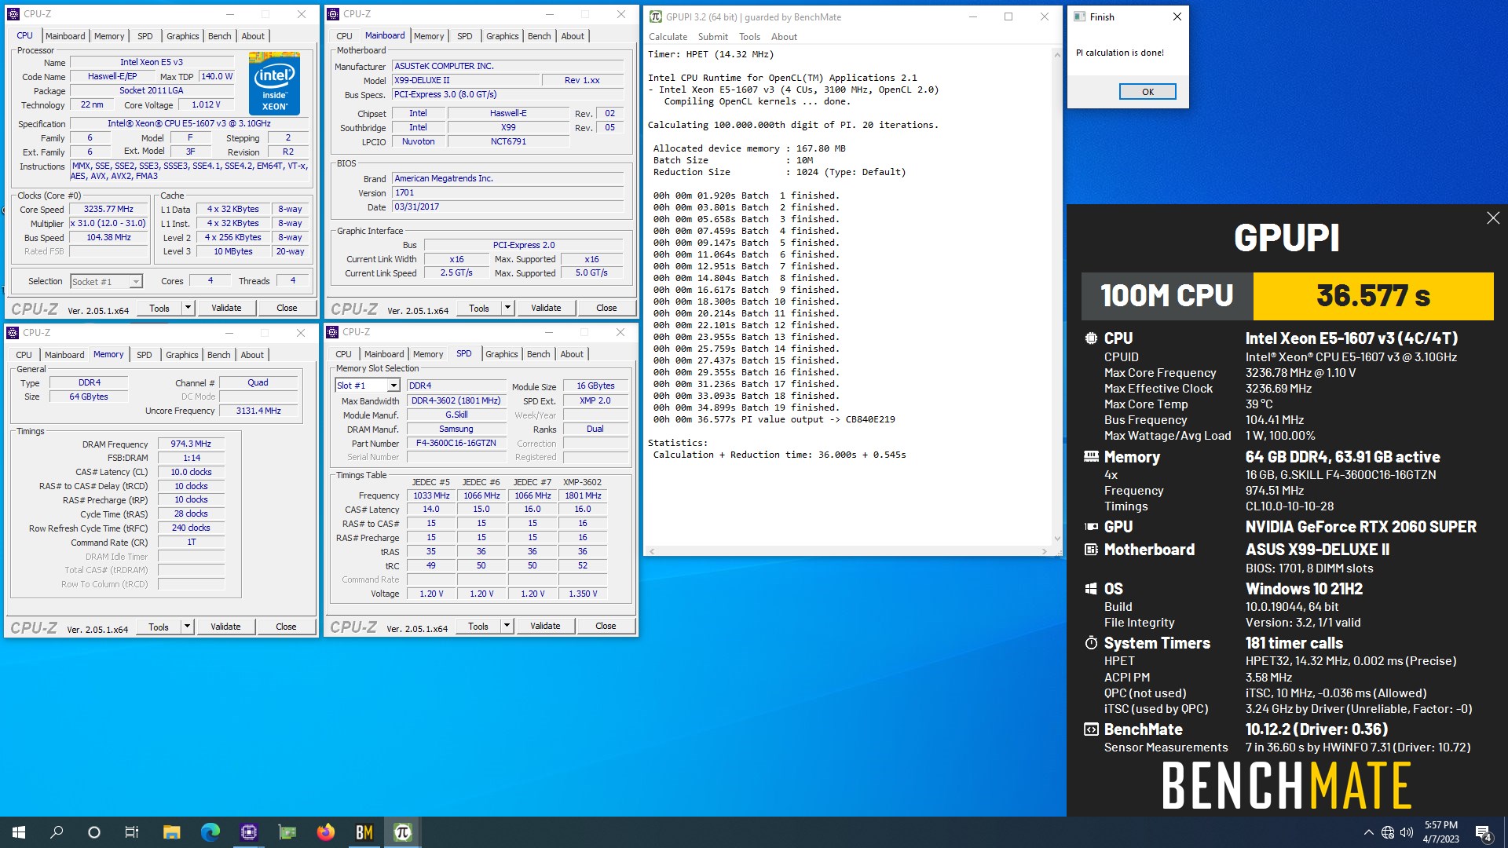This screenshot has width=1508, height=848.
Task: Expand Tools arrow in SPD window
Action: pos(507,626)
